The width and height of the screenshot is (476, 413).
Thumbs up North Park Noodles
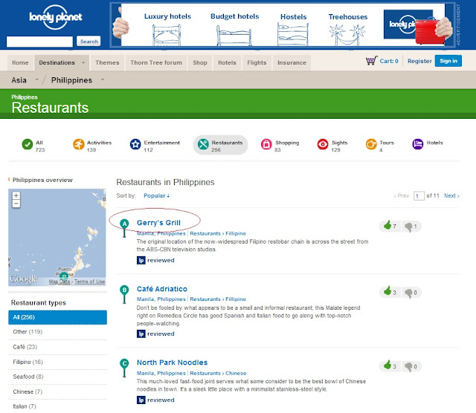390,366
